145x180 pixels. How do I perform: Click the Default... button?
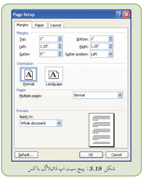pos(26,155)
